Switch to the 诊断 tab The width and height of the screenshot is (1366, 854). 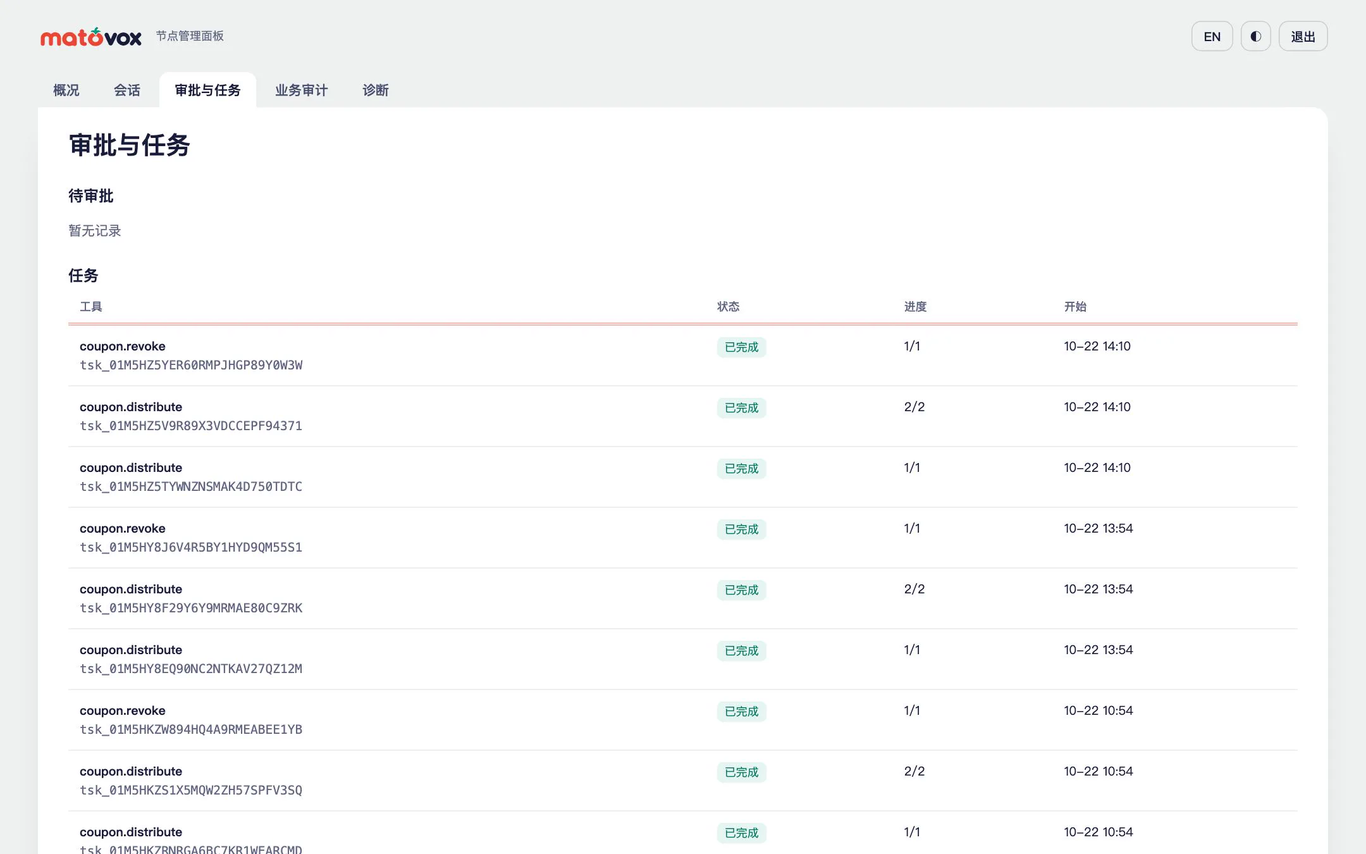376,90
